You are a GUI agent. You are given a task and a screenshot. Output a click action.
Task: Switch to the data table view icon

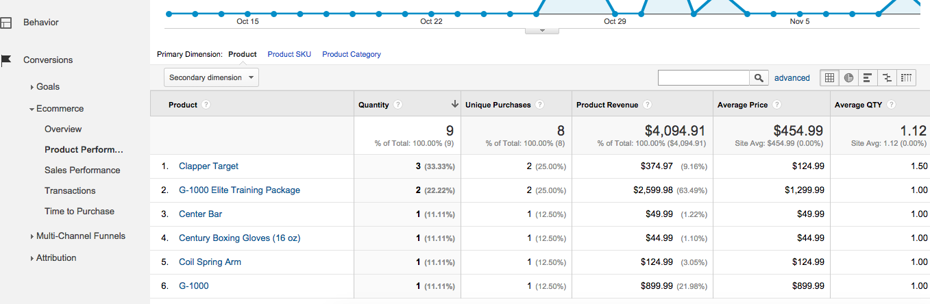[829, 78]
